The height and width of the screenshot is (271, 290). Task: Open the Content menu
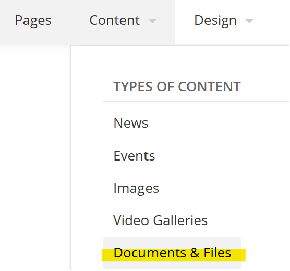point(114,20)
